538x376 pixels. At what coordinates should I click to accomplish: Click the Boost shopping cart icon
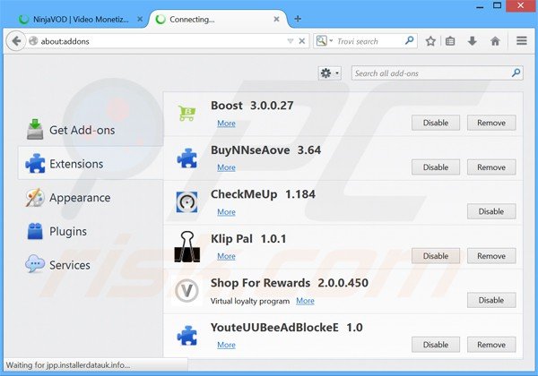tap(187, 113)
